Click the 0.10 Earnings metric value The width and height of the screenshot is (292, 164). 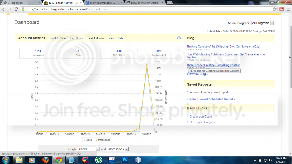[160, 51]
